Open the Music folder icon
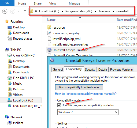The image size is (137, 128). pyautogui.click(x=10, y=84)
